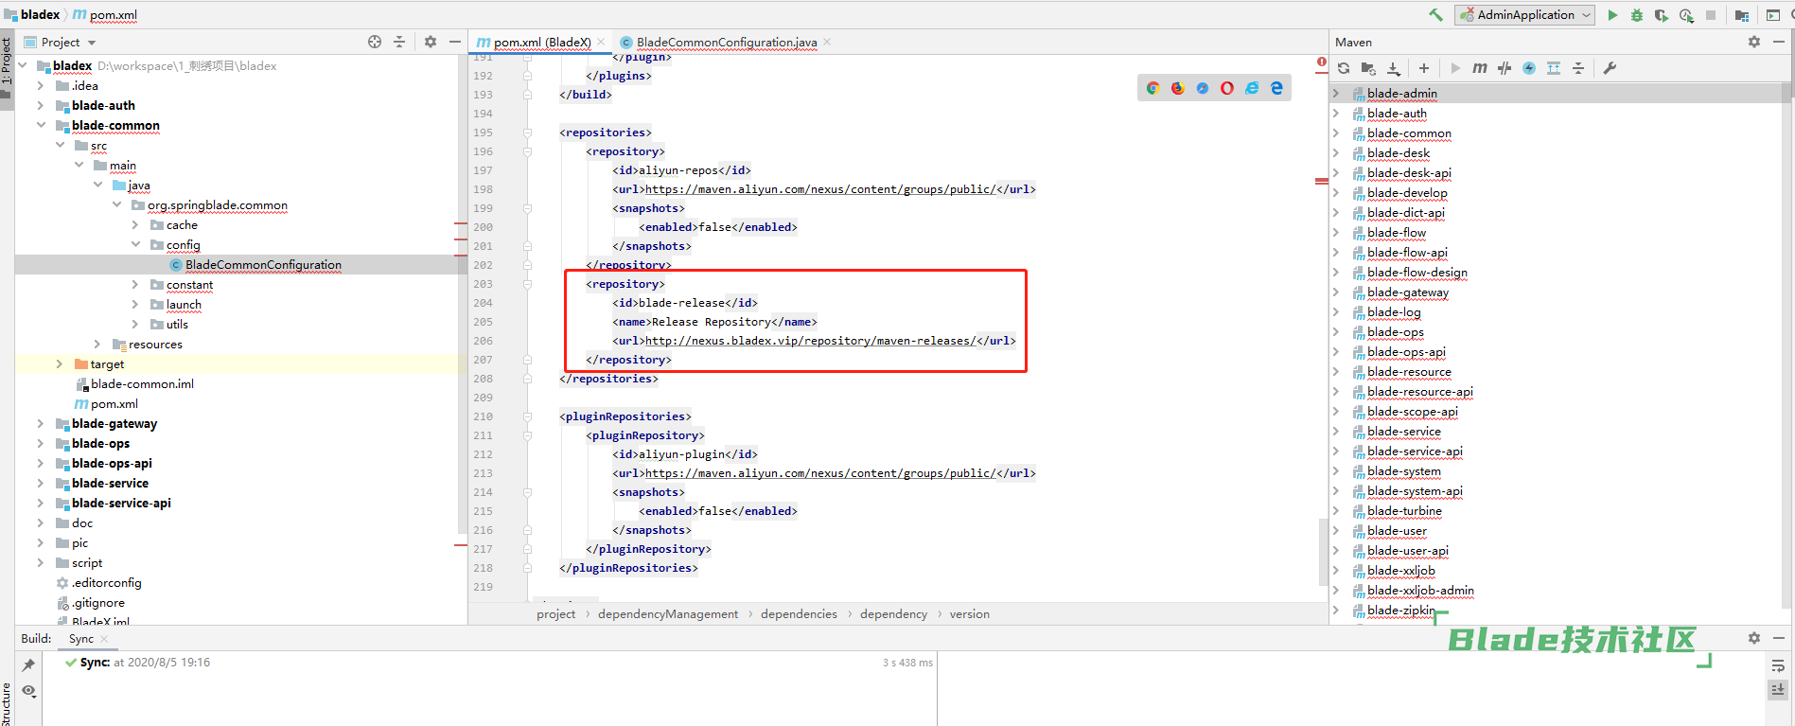Open in Chrome browser icon

[x=1153, y=88]
